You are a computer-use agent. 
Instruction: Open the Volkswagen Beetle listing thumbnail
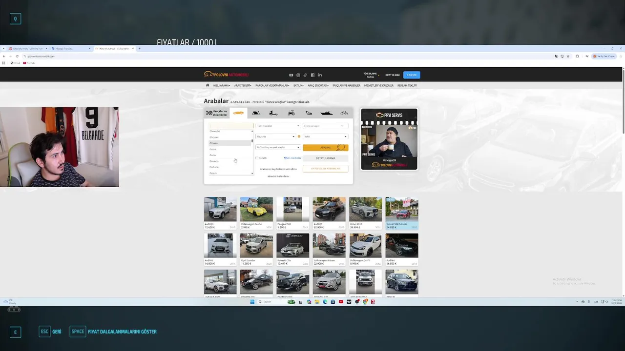point(256,209)
